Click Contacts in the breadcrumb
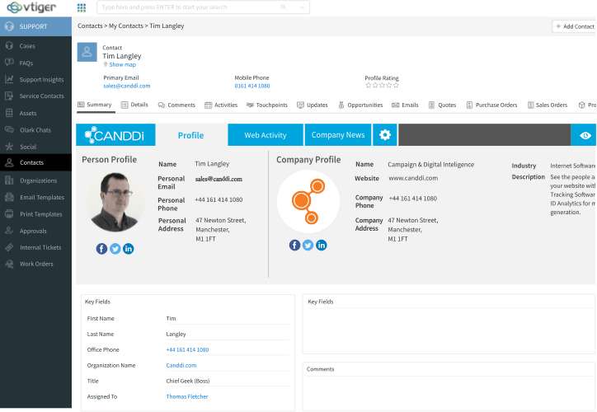 (x=90, y=26)
